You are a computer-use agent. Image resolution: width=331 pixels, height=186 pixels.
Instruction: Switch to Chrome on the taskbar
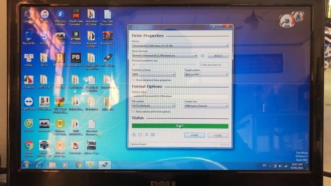[x=79, y=165]
